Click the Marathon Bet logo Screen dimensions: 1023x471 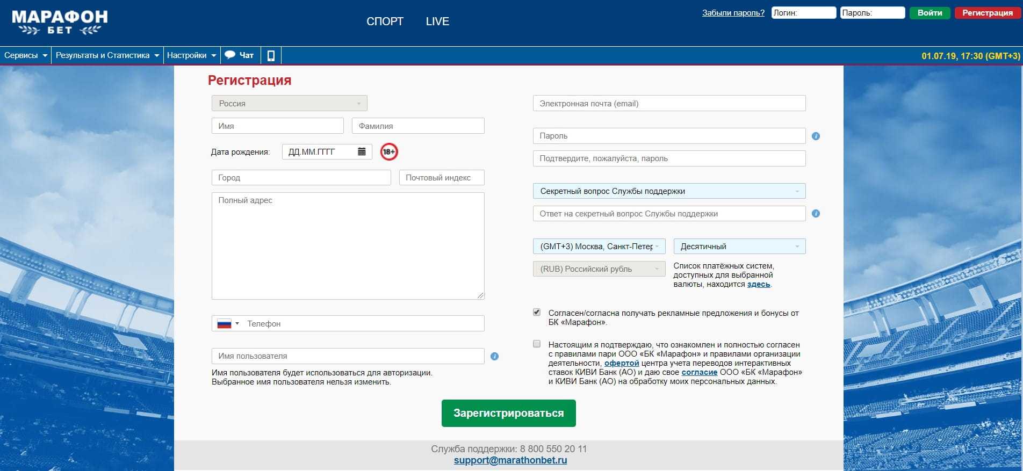click(60, 22)
